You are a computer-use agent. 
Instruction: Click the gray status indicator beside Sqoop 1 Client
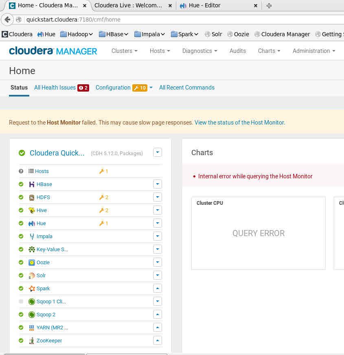[x=22, y=301]
